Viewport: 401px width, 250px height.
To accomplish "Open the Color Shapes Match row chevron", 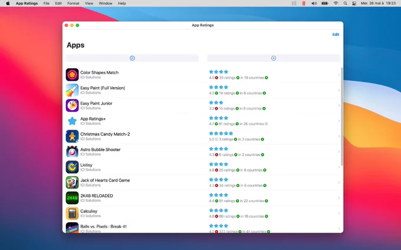I will pyautogui.click(x=339, y=75).
